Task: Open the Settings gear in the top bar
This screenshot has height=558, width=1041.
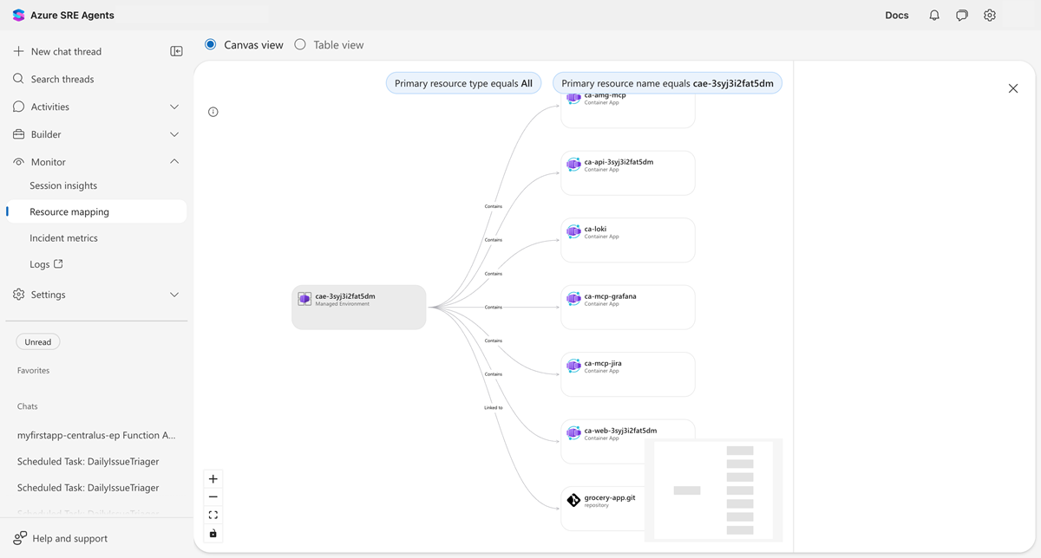Action: pyautogui.click(x=989, y=15)
